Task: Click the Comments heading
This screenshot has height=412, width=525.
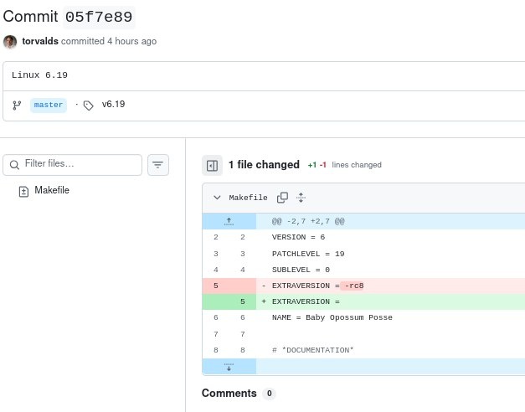Action: click(x=229, y=394)
